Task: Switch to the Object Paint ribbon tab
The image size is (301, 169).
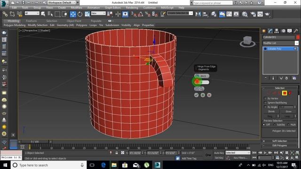Action: 74,21
